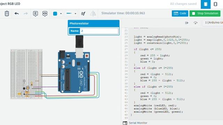223x125 pixels.
Task: Select the photoresistor on the breadboard
Action: coord(28,88)
